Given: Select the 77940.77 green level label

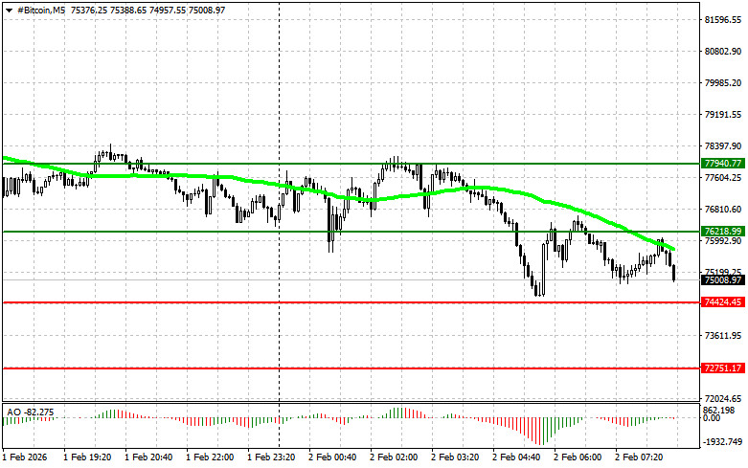Looking at the screenshot, I should (723, 164).
